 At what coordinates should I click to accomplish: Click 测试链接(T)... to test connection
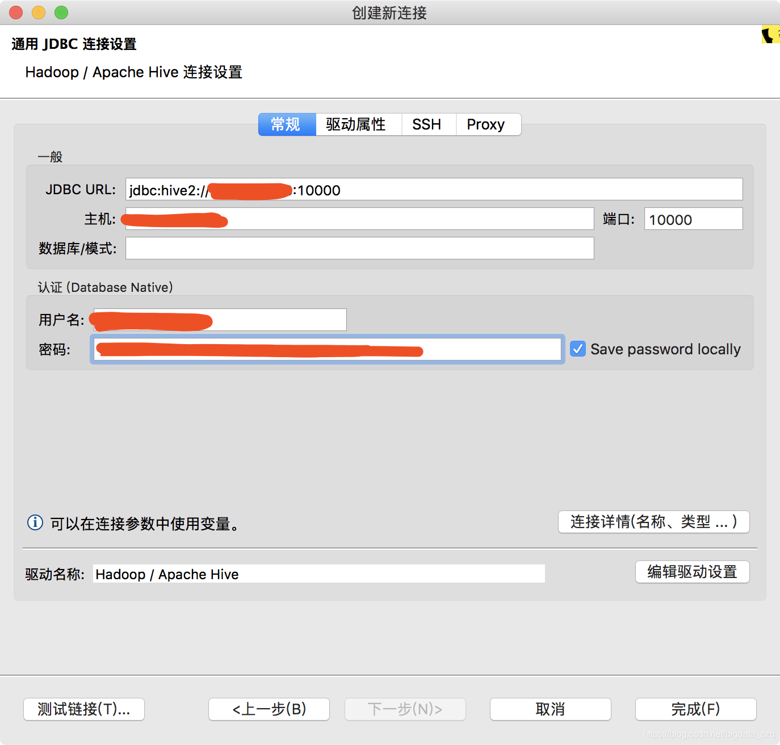click(x=84, y=709)
